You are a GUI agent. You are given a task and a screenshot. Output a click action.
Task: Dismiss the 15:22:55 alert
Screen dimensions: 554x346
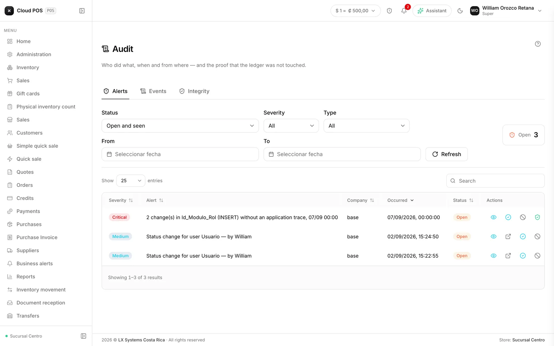tap(537, 256)
